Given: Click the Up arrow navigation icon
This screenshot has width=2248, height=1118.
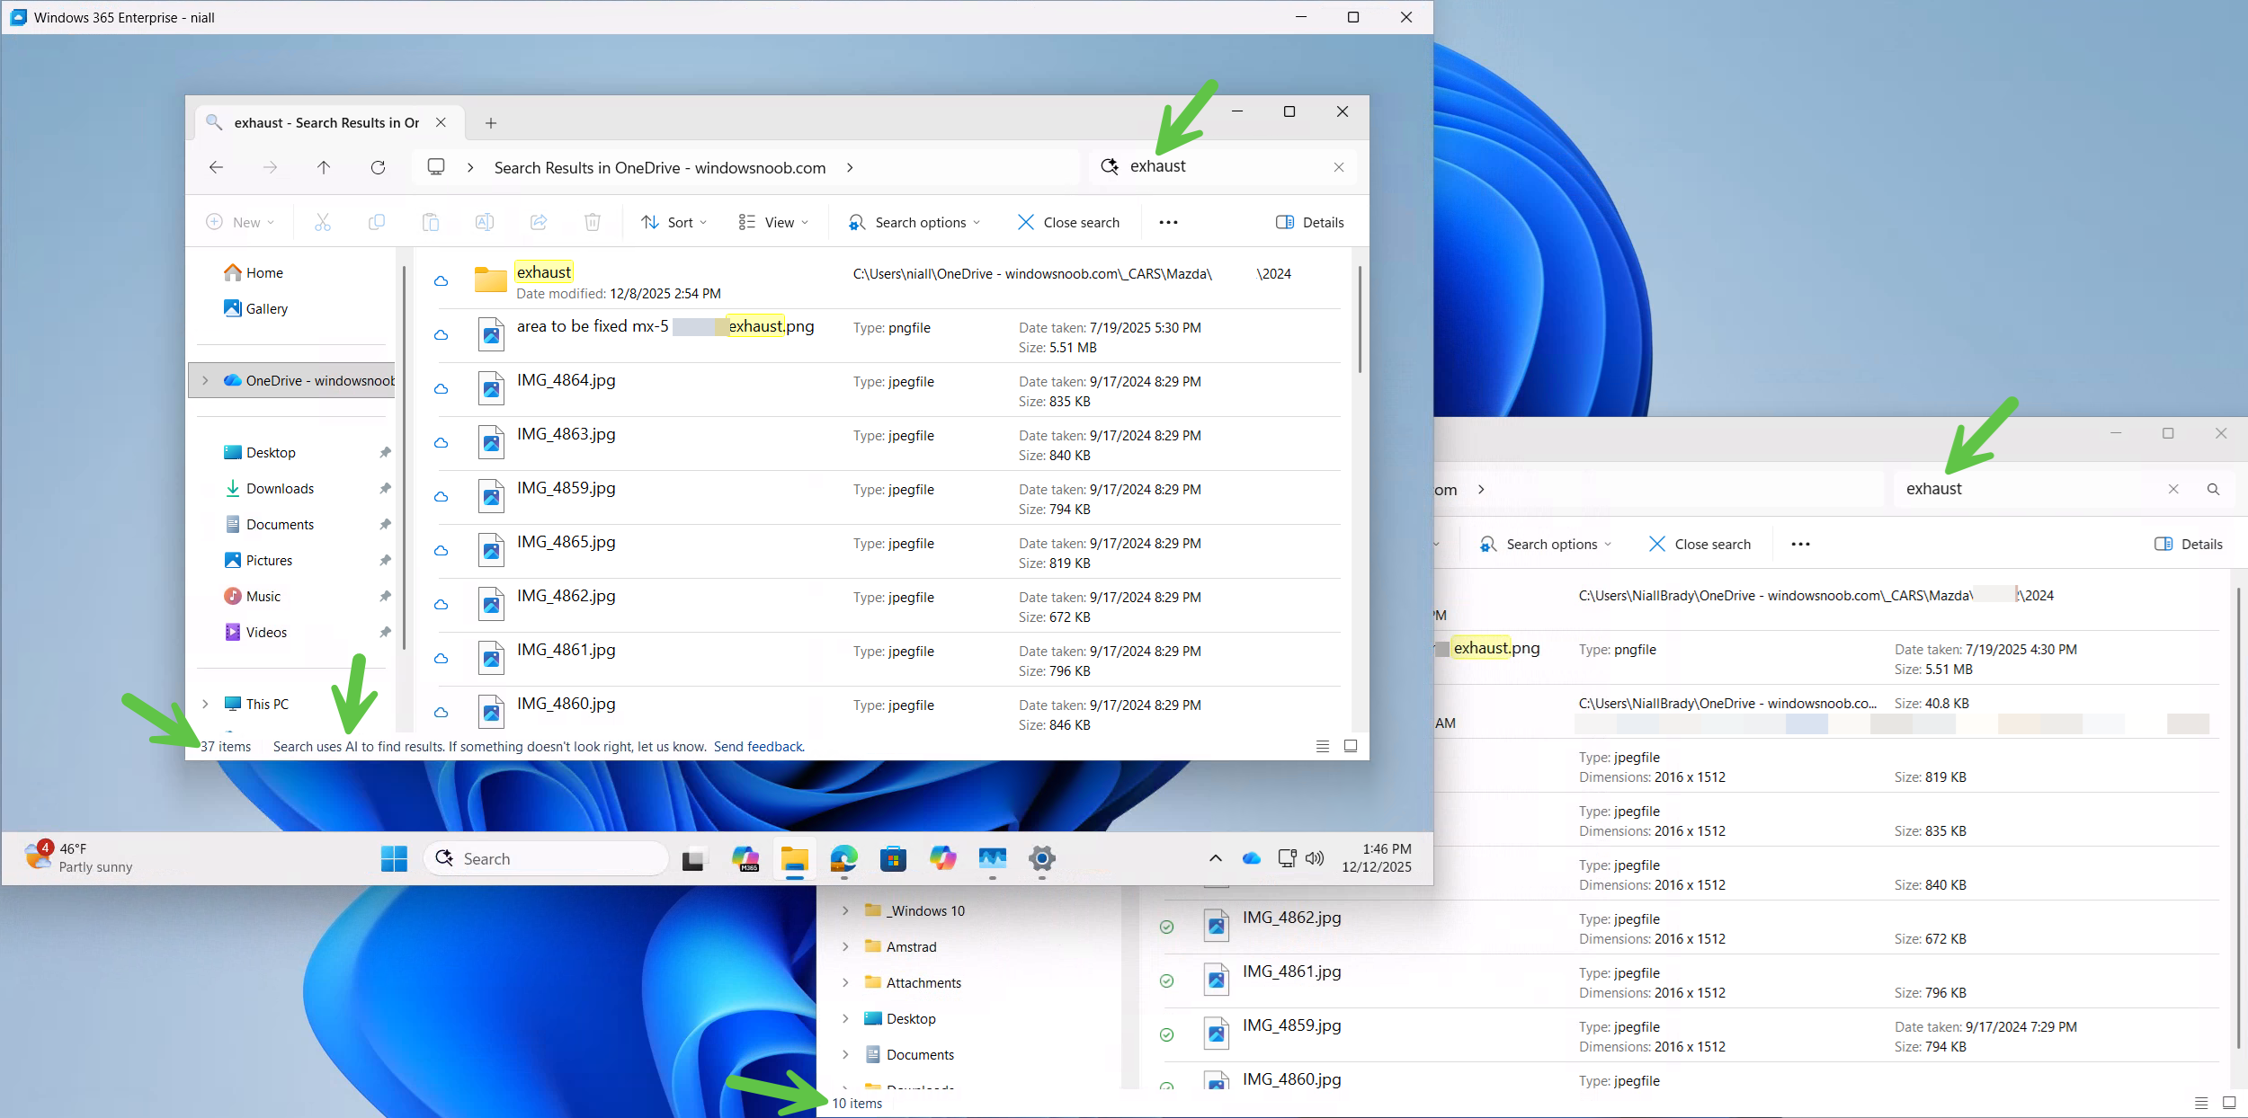Looking at the screenshot, I should [x=324, y=167].
